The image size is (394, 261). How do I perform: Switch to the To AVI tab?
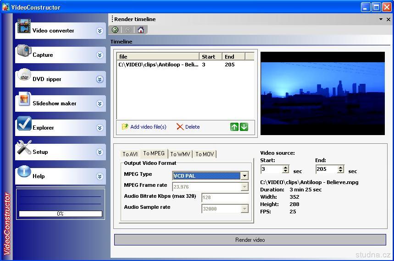(130, 154)
